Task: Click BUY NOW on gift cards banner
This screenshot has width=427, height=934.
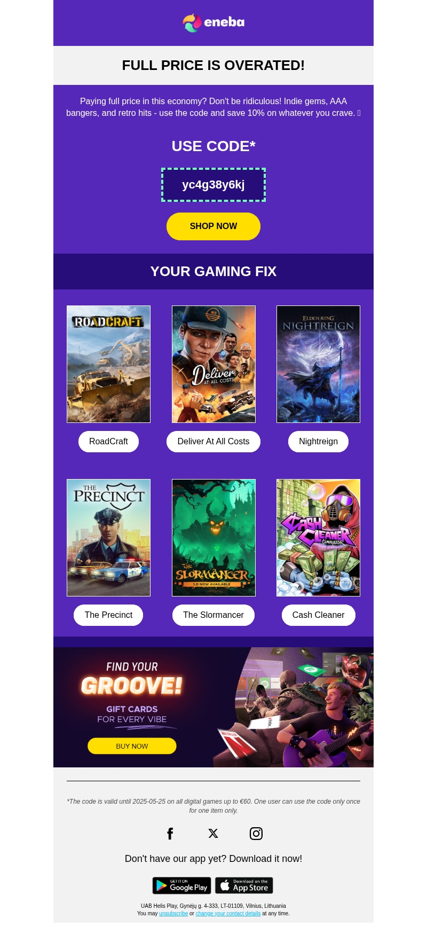Action: (x=132, y=746)
